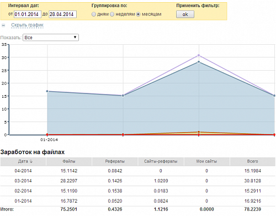Click the value 1.0209 in Сайты-рефералы column
The width and height of the screenshot is (276, 216).
[x=161, y=181]
